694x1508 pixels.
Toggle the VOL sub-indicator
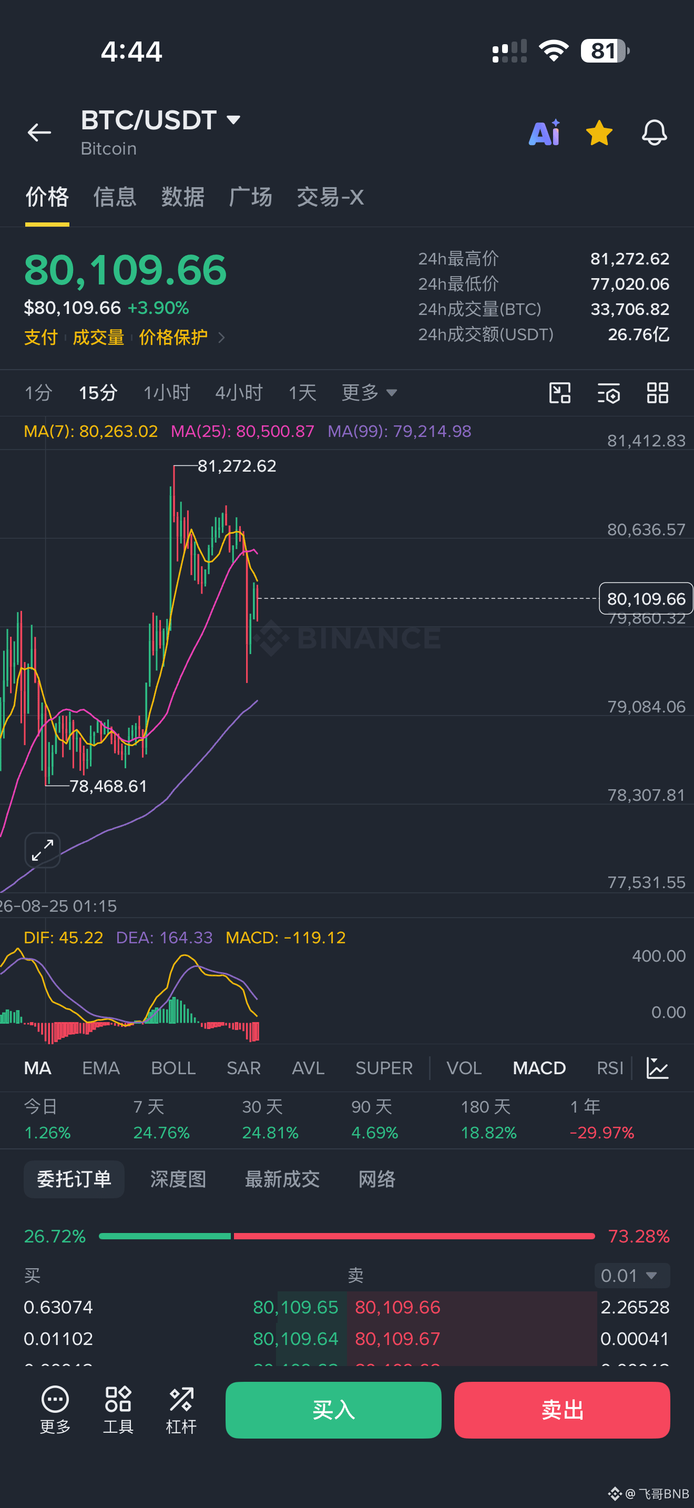[464, 1068]
